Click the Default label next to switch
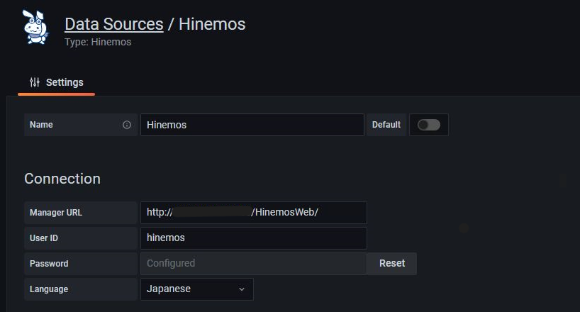This screenshot has width=580, height=312. [386, 125]
